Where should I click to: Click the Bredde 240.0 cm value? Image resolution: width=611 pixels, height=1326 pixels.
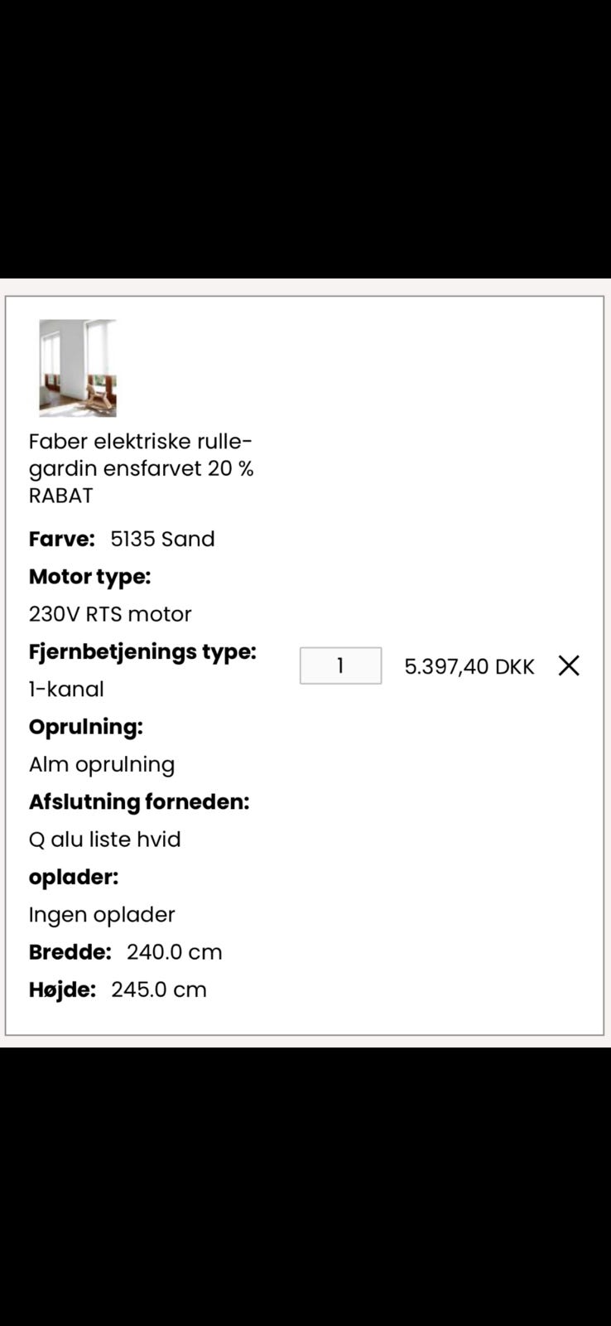click(x=174, y=951)
